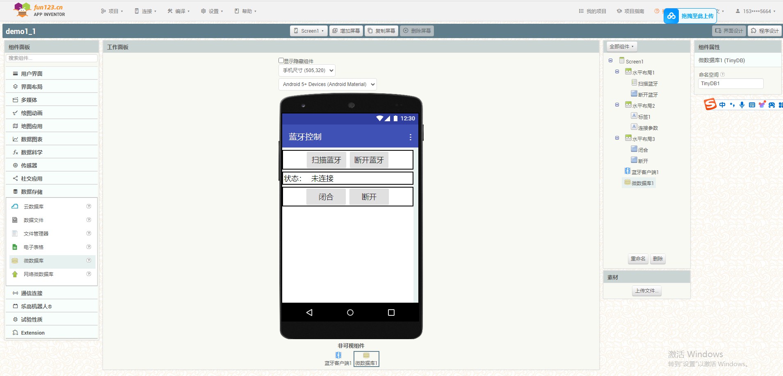Enable the 显示隐藏组件 checkbox

tap(281, 60)
